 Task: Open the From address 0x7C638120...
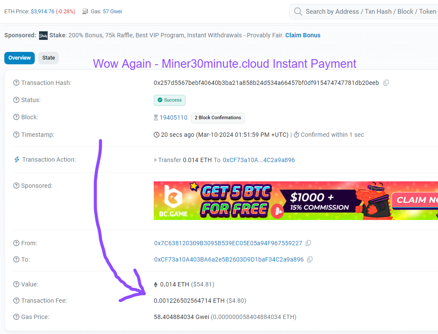[228, 243]
